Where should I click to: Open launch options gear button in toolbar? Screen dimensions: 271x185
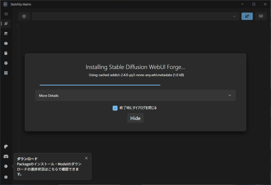24,16
